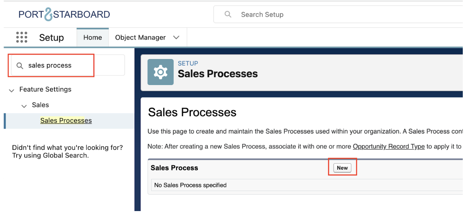Image resolution: width=465 pixels, height=214 pixels.
Task: Open the Object Manager tab
Action: [x=140, y=38]
